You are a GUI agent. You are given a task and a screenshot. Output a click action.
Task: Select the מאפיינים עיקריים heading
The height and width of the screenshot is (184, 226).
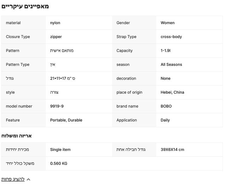coord(25,6)
